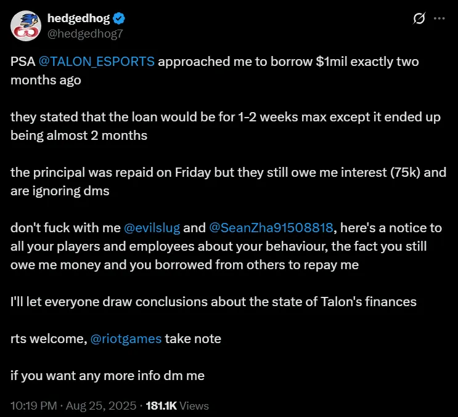The width and height of the screenshot is (458, 417).
Task: Click the 'if you want any more info' line
Action: tap(107, 375)
